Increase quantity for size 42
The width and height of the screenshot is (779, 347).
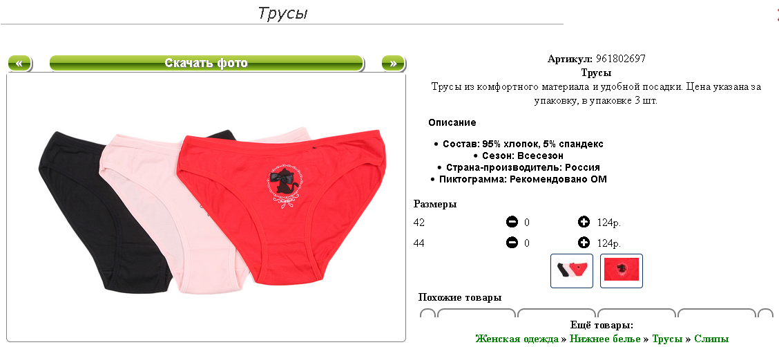(x=584, y=222)
